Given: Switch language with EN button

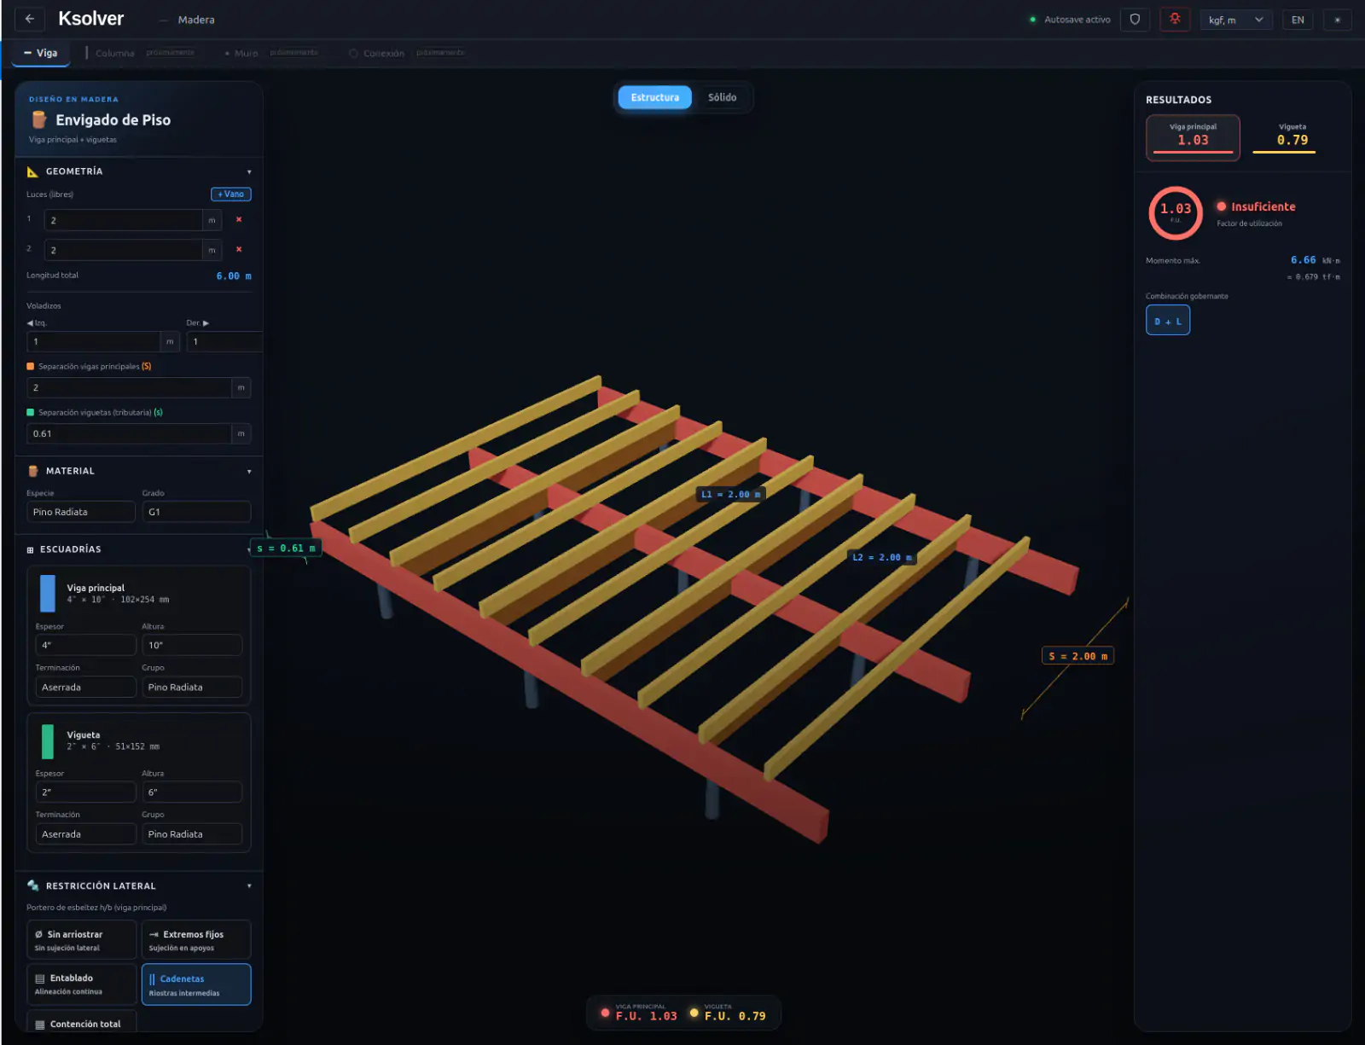Looking at the screenshot, I should click(1298, 20).
